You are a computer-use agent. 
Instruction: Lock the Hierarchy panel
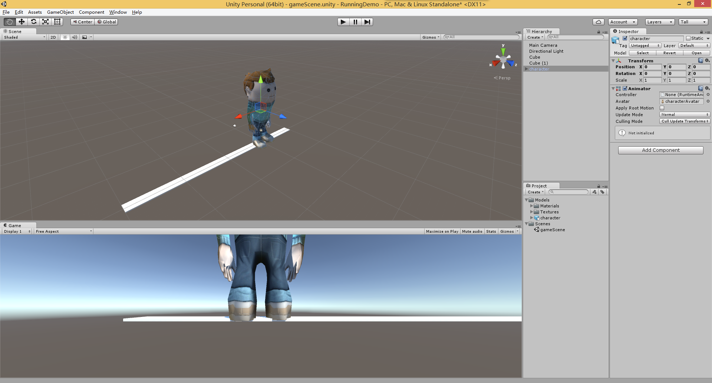click(x=599, y=32)
